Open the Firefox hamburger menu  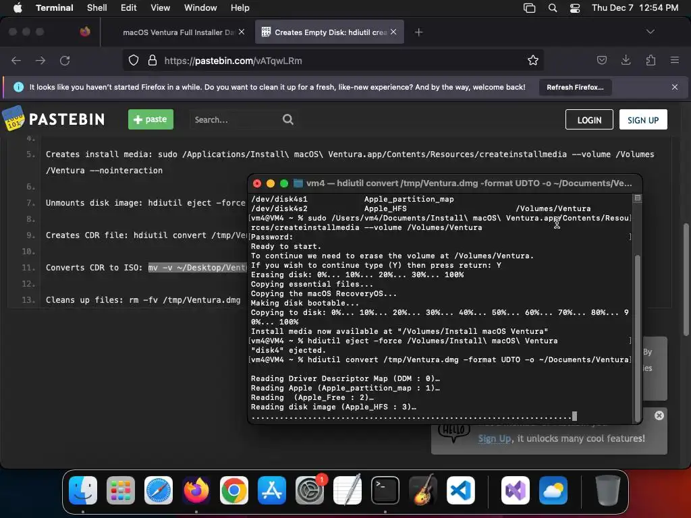(675, 60)
